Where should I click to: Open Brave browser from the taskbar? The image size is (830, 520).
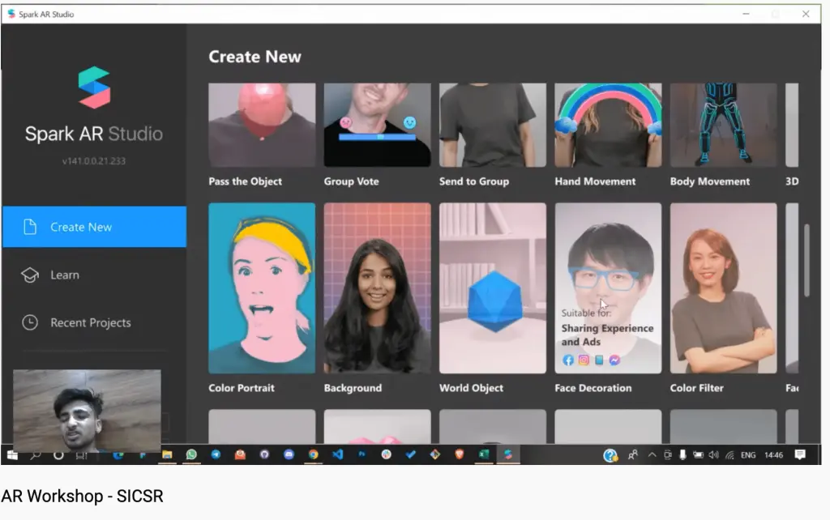pyautogui.click(x=460, y=454)
